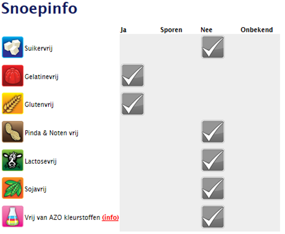The width and height of the screenshot is (285, 234).
Task: Toggle the Glutenvrij Ja checkmark
Action: 133,104
